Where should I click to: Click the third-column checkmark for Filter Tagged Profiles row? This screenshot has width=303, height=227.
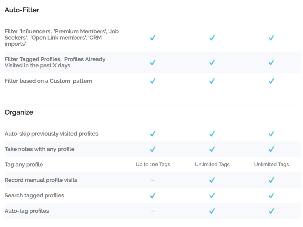click(271, 62)
